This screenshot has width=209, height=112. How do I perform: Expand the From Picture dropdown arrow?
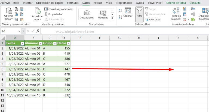tap(25, 9)
